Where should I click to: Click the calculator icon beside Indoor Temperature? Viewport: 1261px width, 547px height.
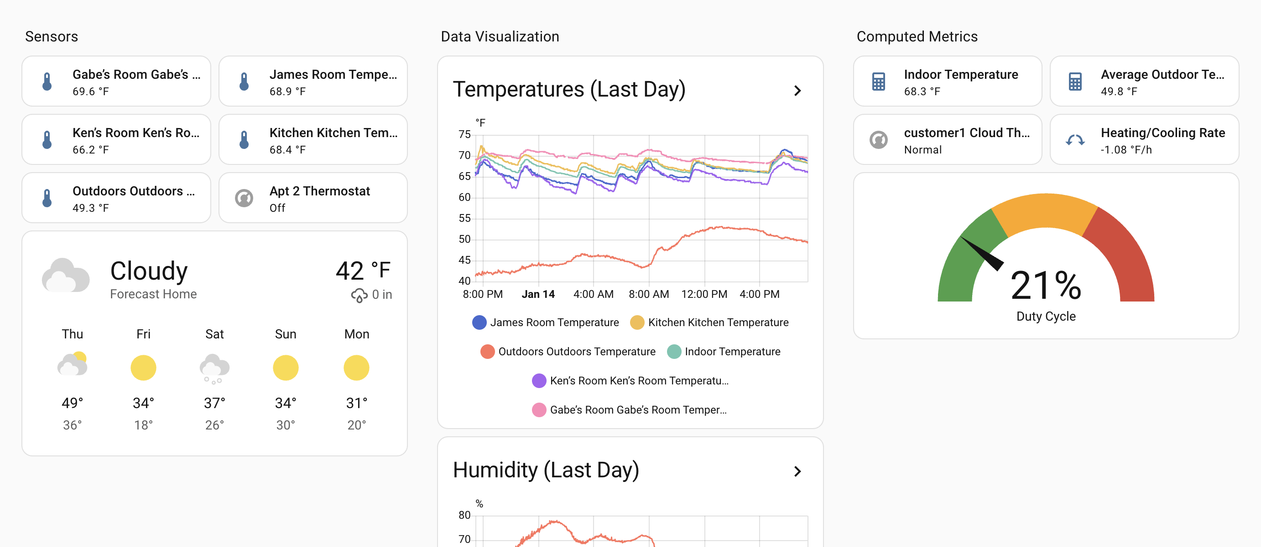[878, 81]
